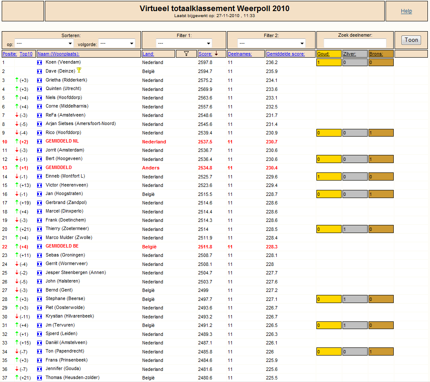Focus the Zoek deelnemer search field
The width and height of the screenshot is (430, 382).
pyautogui.click(x=355, y=43)
